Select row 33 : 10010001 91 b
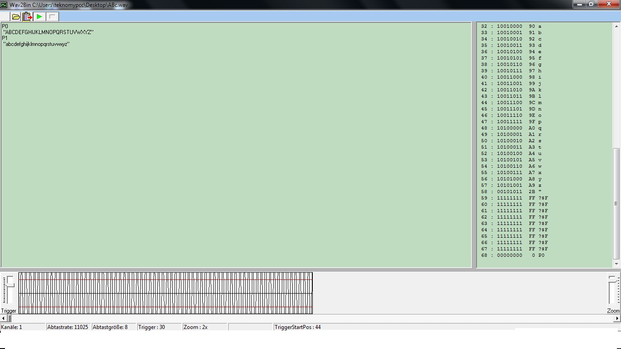 (511, 33)
